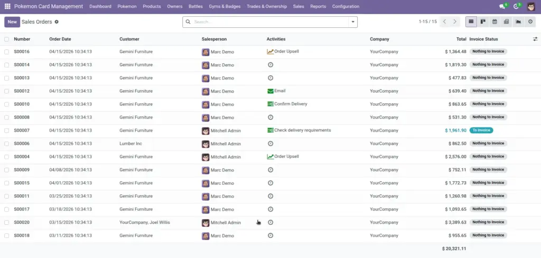Switch to activity view
This screenshot has width=541, height=258.
[x=530, y=22]
